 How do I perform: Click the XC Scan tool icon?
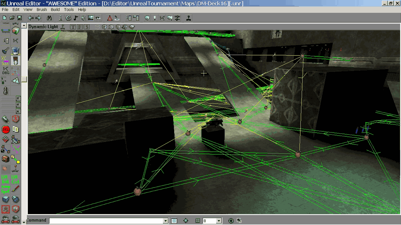point(5,61)
